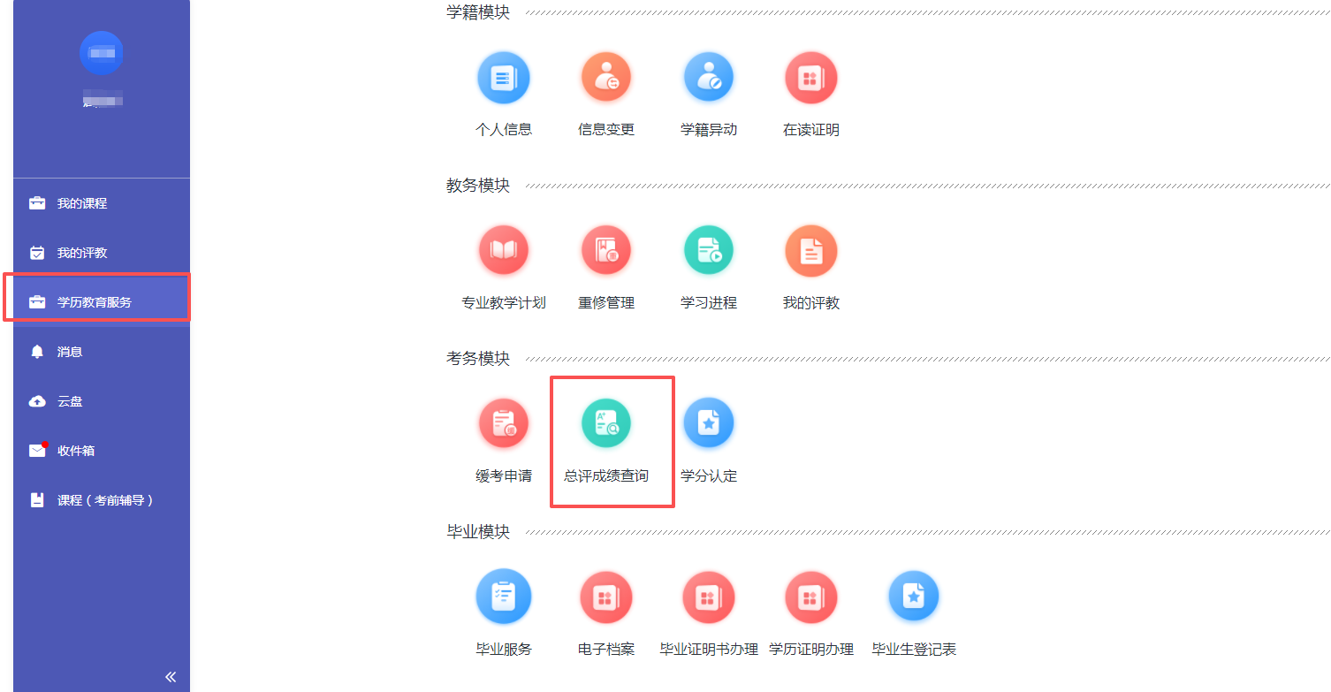
Task: Go to 我的课程 in sidebar
Action: click(82, 203)
